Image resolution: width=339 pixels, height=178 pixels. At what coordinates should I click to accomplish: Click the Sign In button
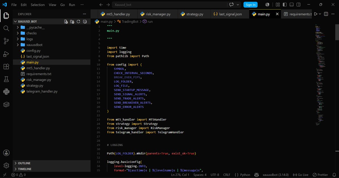click(251, 5)
